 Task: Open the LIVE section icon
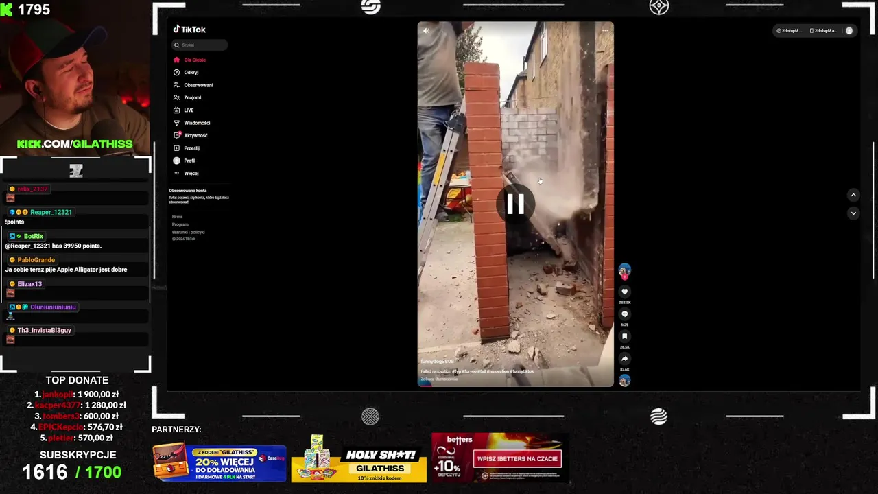tap(176, 110)
